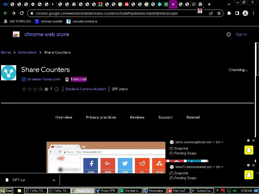Switch to the red circular icon tab
This screenshot has width=259, height=194.
tap(127, 4)
